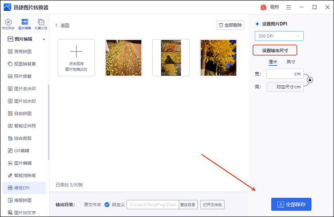This screenshot has height=217, width=334.
Task: Delete all images with 全部删除
Action: 230,25
